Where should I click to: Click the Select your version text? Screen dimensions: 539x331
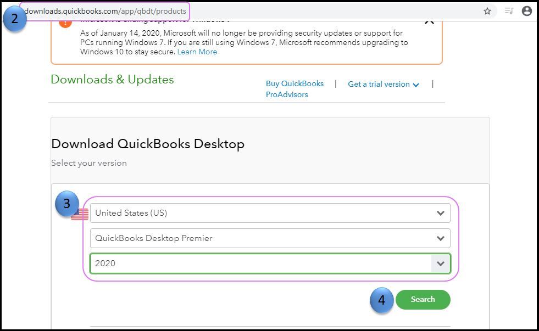(88, 163)
